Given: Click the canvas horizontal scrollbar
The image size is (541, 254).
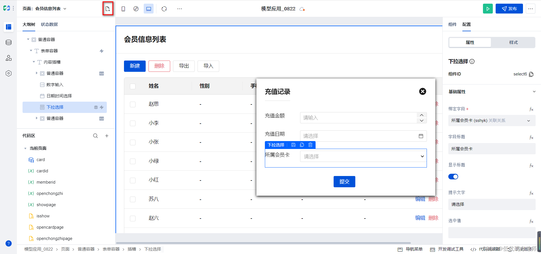Looking at the screenshot, I should click(263, 243).
